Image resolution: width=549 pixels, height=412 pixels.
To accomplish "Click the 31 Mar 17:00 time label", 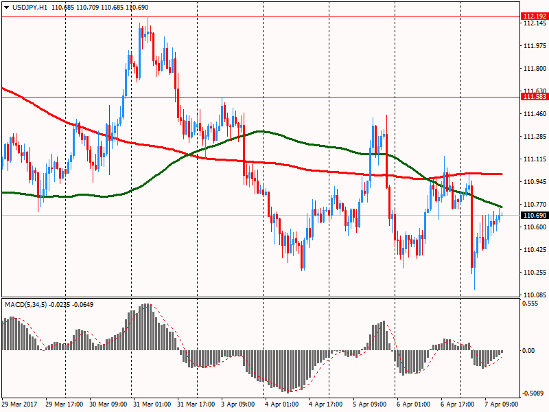I will [x=196, y=404].
